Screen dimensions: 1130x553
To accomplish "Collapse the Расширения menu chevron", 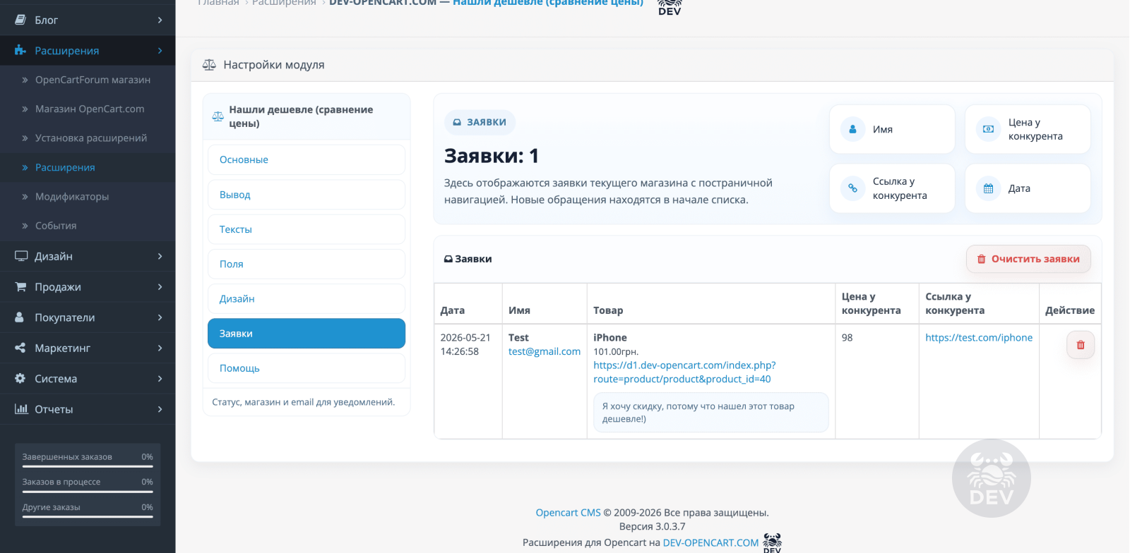I will pyautogui.click(x=160, y=51).
